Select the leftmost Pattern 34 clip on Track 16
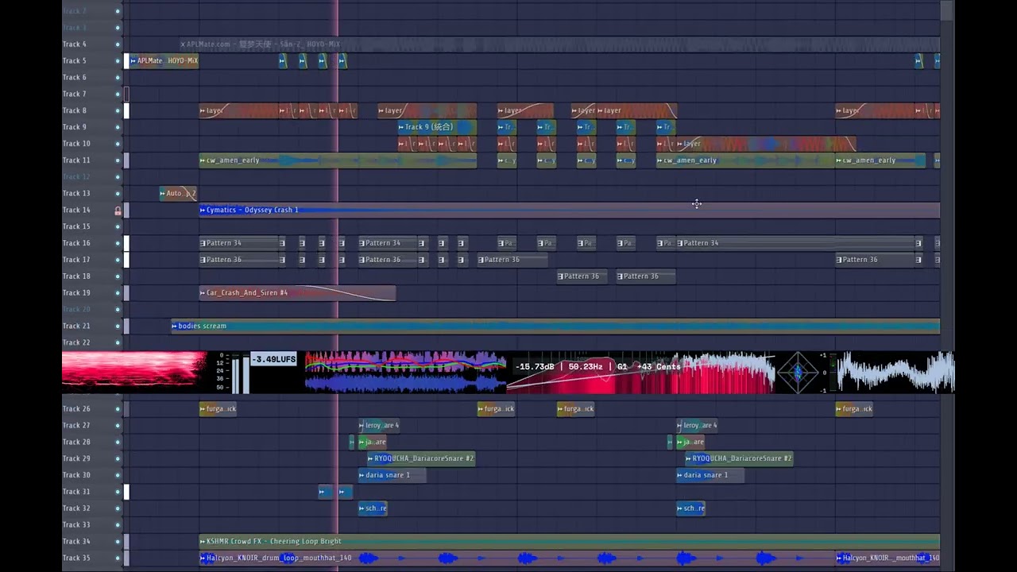The image size is (1017, 572). 239,243
